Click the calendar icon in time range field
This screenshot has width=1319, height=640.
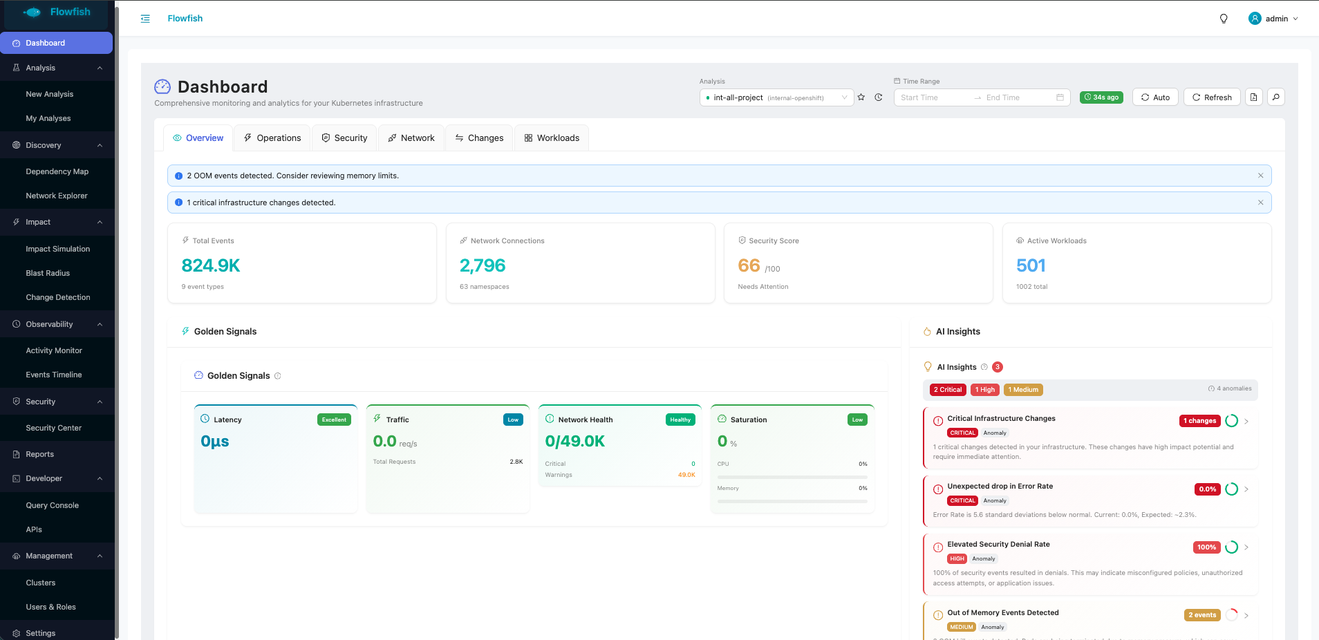click(x=1060, y=97)
